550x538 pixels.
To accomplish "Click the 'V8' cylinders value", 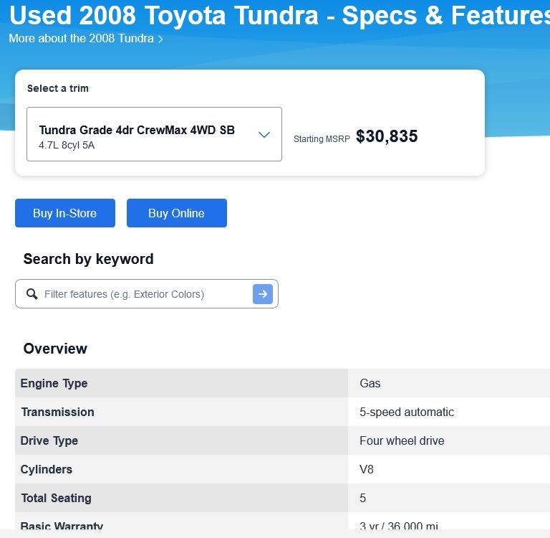I will point(367,469).
